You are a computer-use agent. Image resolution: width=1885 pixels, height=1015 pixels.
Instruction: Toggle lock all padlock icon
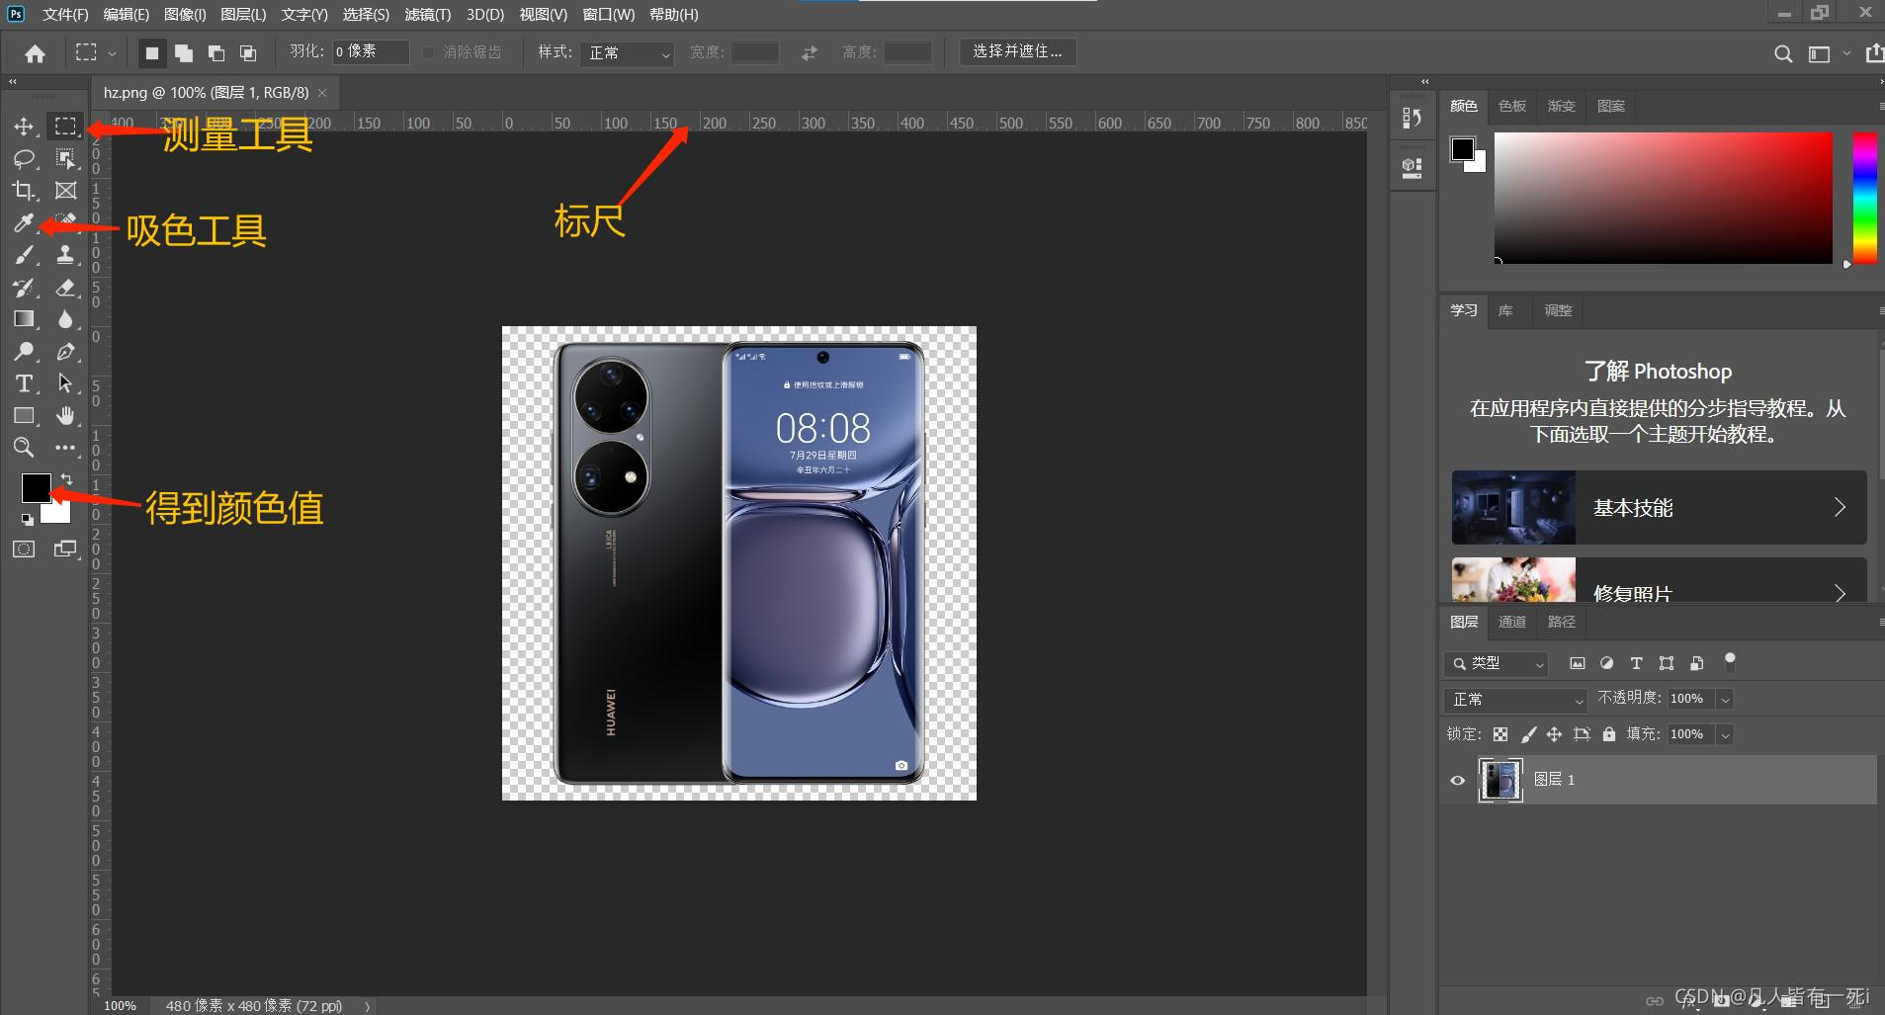tap(1609, 734)
